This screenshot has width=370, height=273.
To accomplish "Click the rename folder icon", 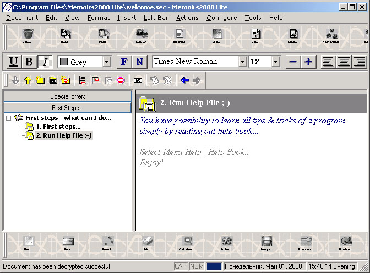I will pos(53,80).
